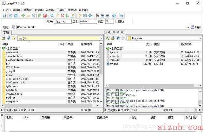Click the green rename toolbar icon
This screenshot has width=203, height=132.
click(x=68, y=16)
